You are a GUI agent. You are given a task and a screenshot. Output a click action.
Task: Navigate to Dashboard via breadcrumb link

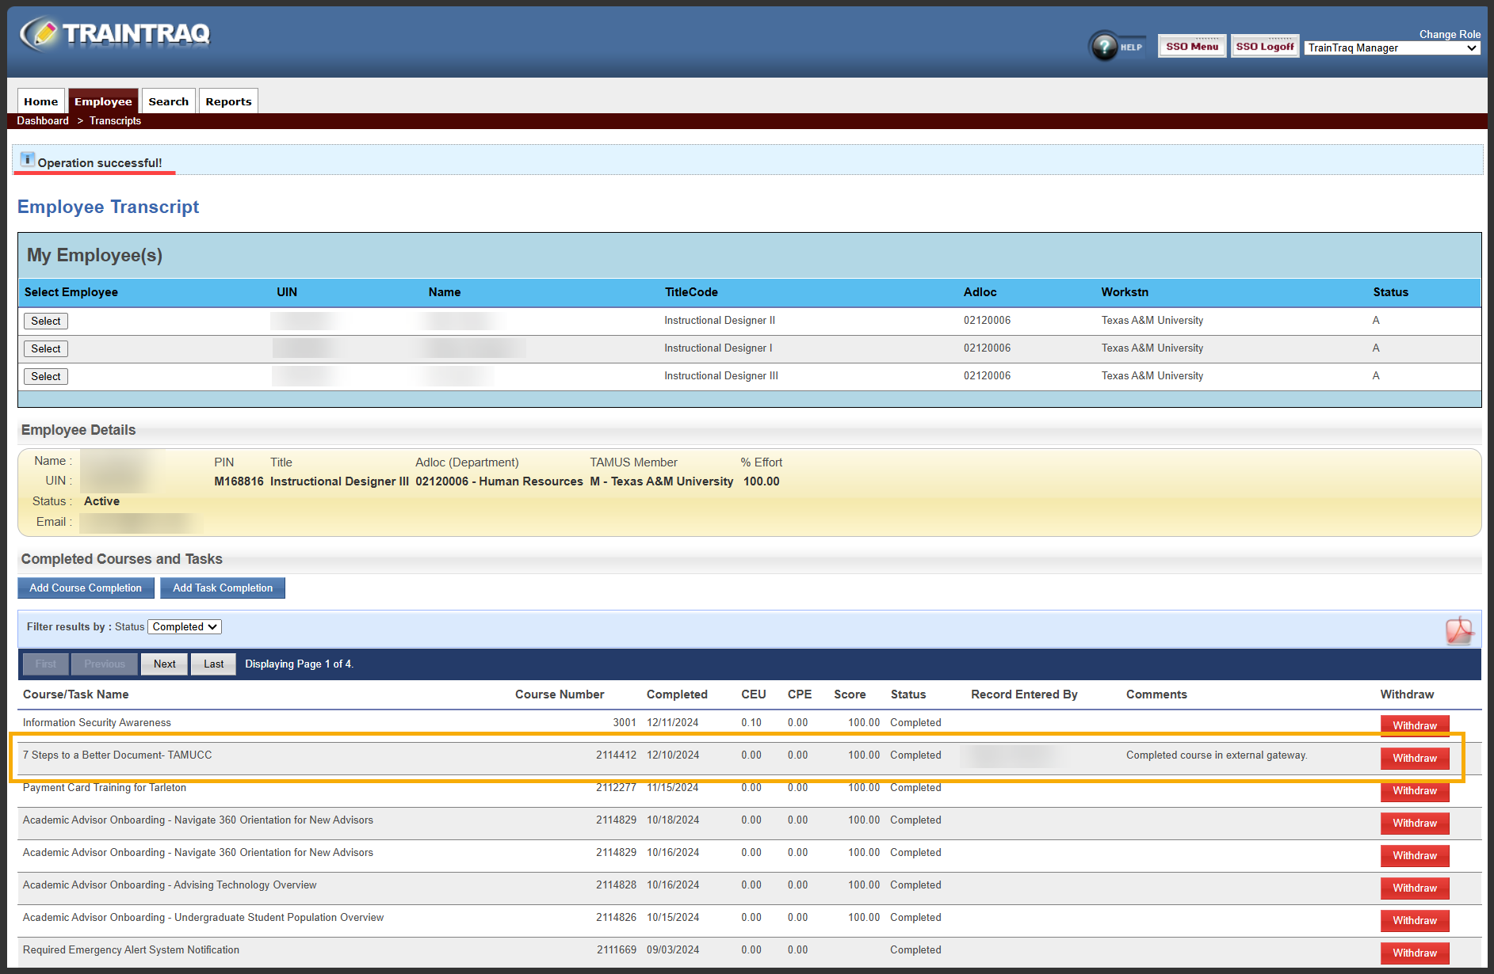pyautogui.click(x=42, y=120)
